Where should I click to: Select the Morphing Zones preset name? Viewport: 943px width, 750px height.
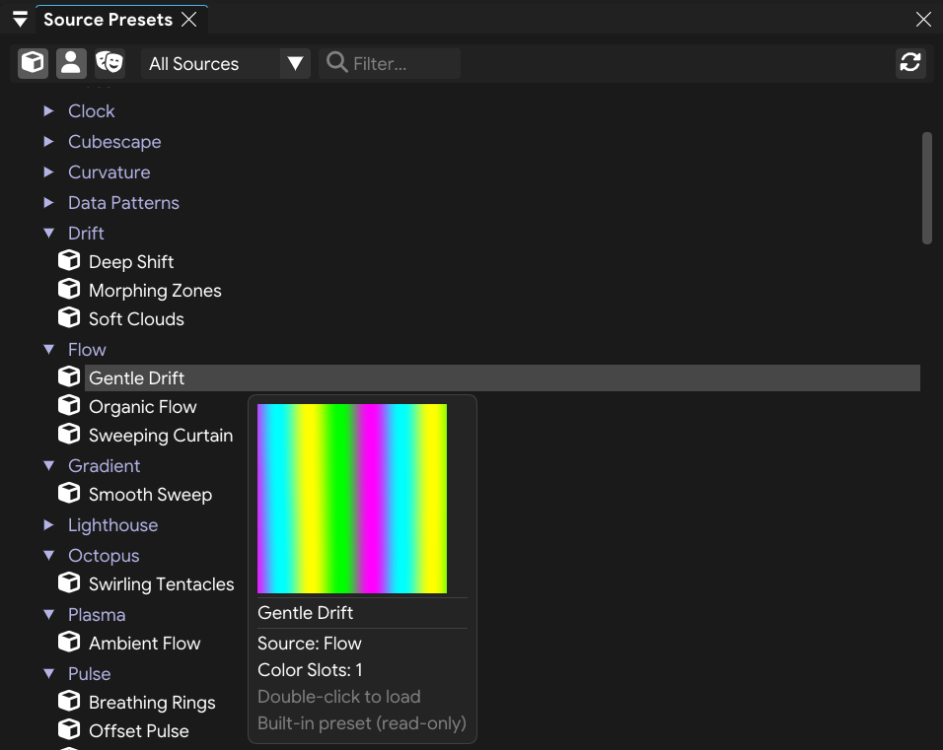(155, 291)
